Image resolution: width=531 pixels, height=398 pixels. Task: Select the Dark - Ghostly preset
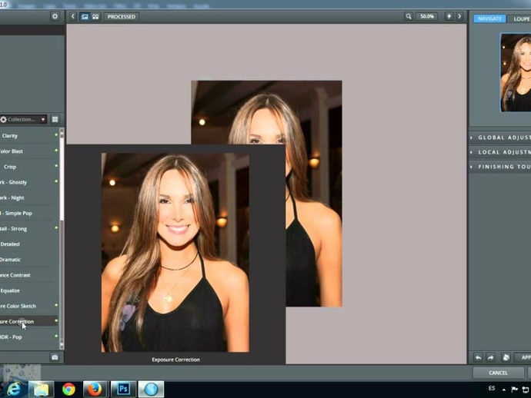(x=29, y=182)
